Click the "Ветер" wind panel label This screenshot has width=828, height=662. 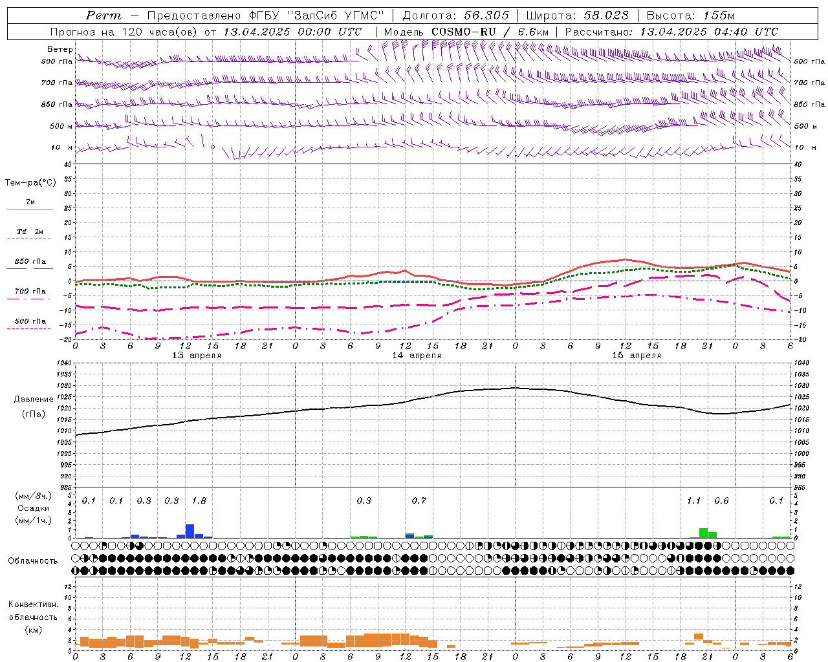click(x=60, y=49)
